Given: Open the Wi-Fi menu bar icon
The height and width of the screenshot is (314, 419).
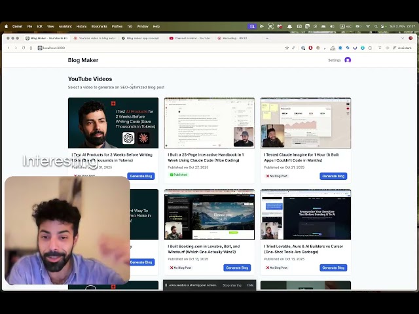Looking at the screenshot, I should pyautogui.click(x=368, y=26).
